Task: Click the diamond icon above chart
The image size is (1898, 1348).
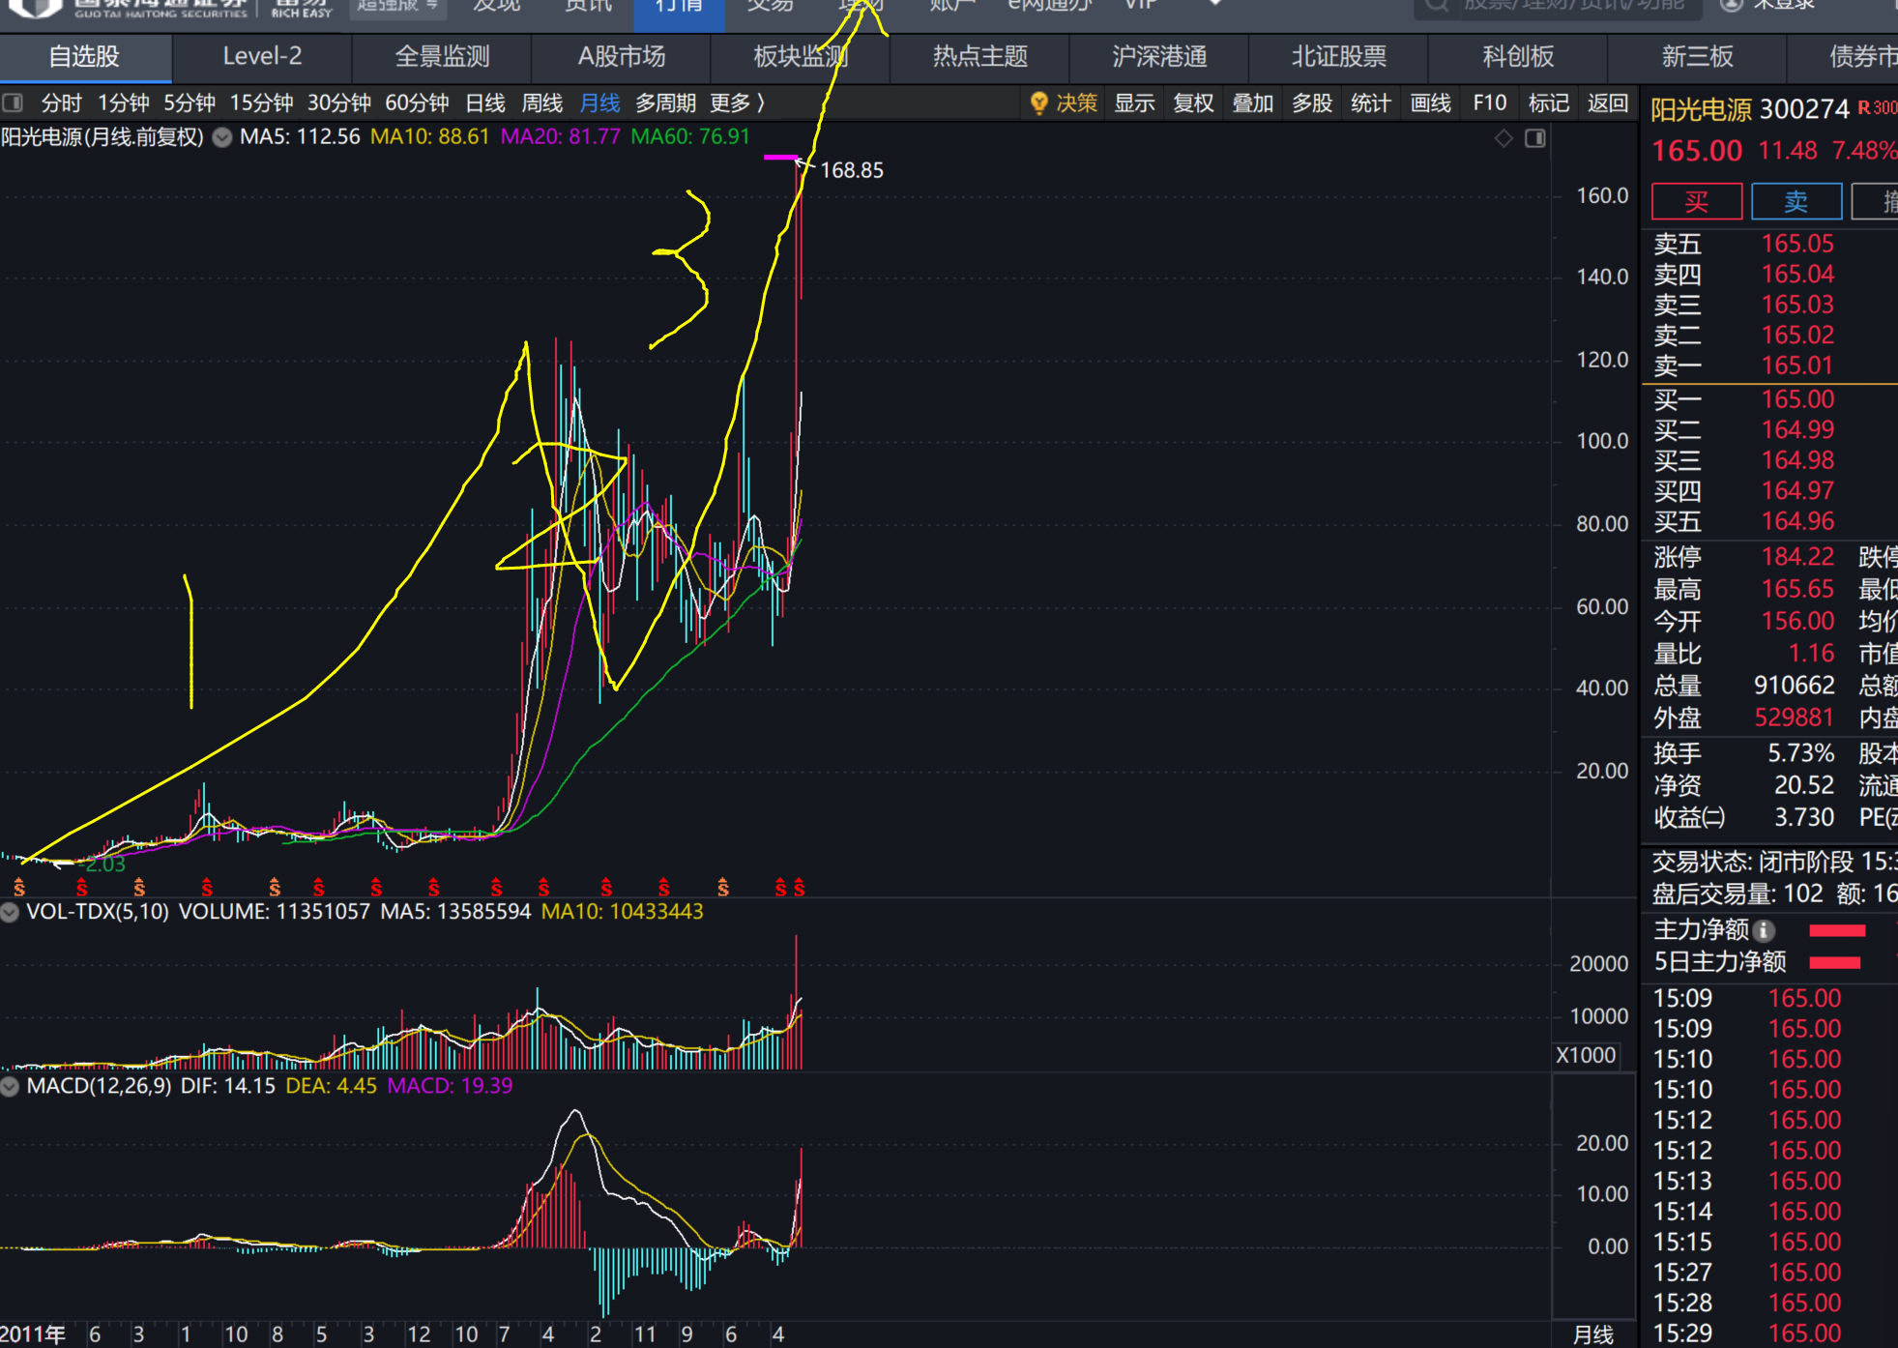Action: click(1504, 138)
